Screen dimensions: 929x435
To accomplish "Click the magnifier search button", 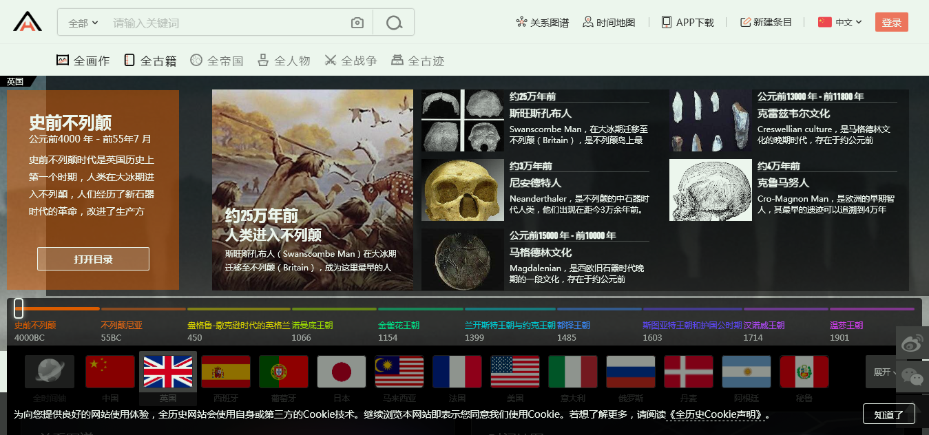I will tap(394, 23).
